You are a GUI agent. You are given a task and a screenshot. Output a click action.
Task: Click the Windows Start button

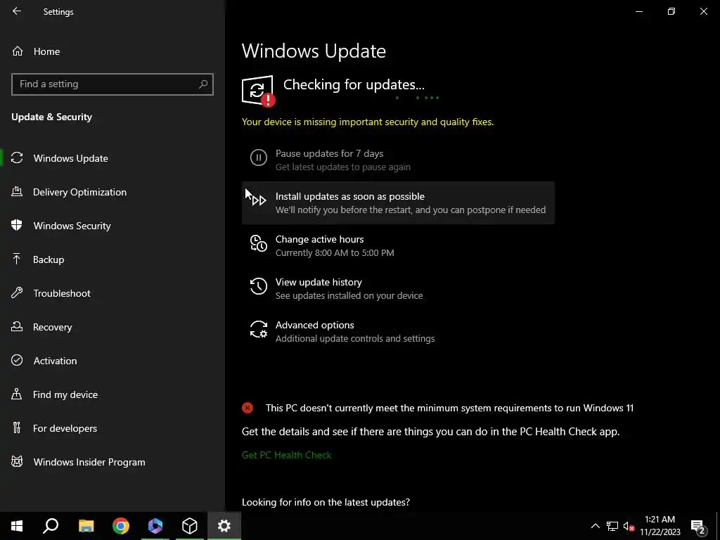click(17, 526)
